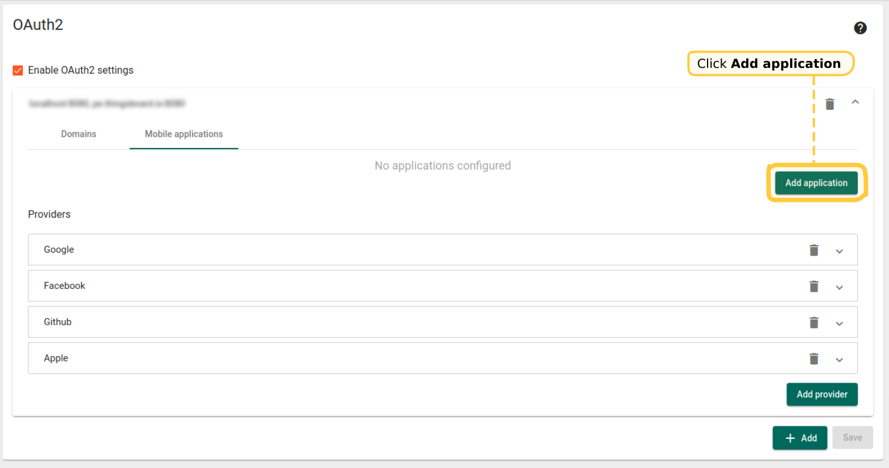Image resolution: width=889 pixels, height=468 pixels.
Task: Select the Mobile applications tab
Action: click(184, 134)
